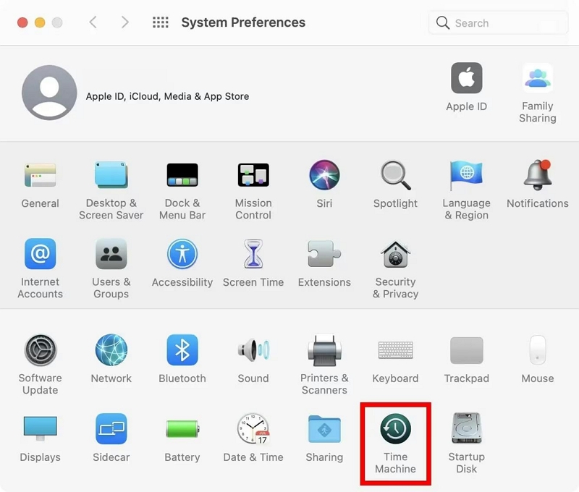Close the System Preferences window
579x492 pixels.
pos(22,22)
